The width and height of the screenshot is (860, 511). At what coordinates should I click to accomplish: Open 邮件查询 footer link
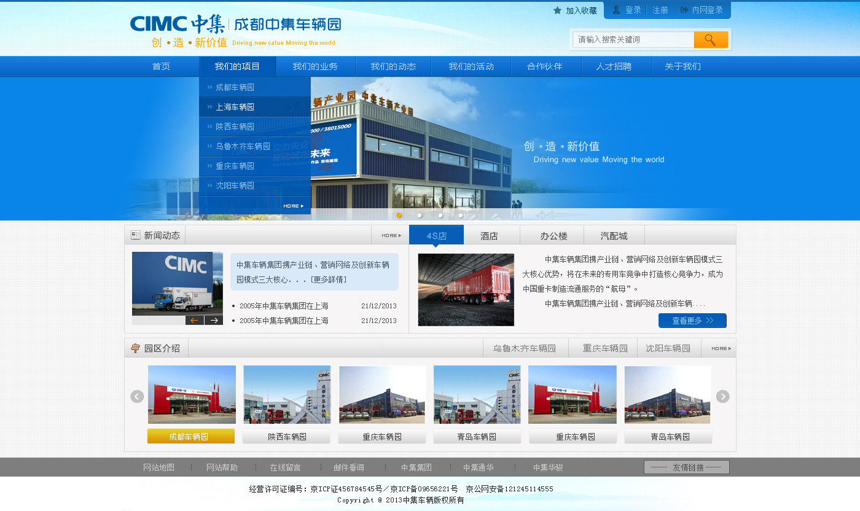(349, 467)
